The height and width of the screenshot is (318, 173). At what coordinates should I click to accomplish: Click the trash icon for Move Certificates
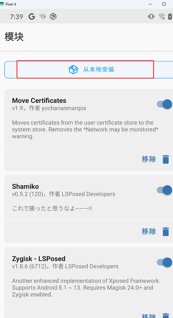(x=166, y=159)
